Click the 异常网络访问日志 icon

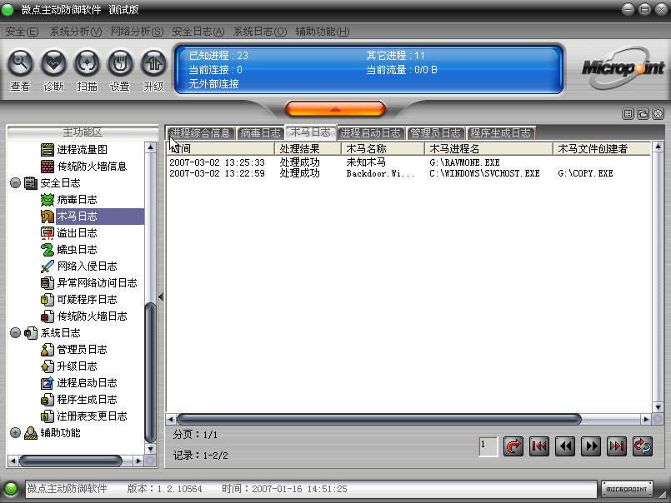point(47,283)
